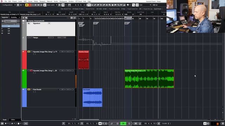Toggle global Solo S button in toolbar
Image resolution: width=225 pixels, height=126 pixels.
pos(30,5)
